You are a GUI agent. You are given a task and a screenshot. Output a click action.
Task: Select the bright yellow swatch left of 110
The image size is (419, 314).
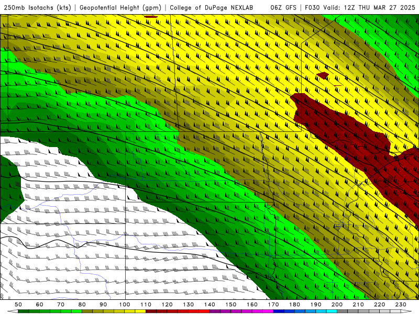(140, 311)
